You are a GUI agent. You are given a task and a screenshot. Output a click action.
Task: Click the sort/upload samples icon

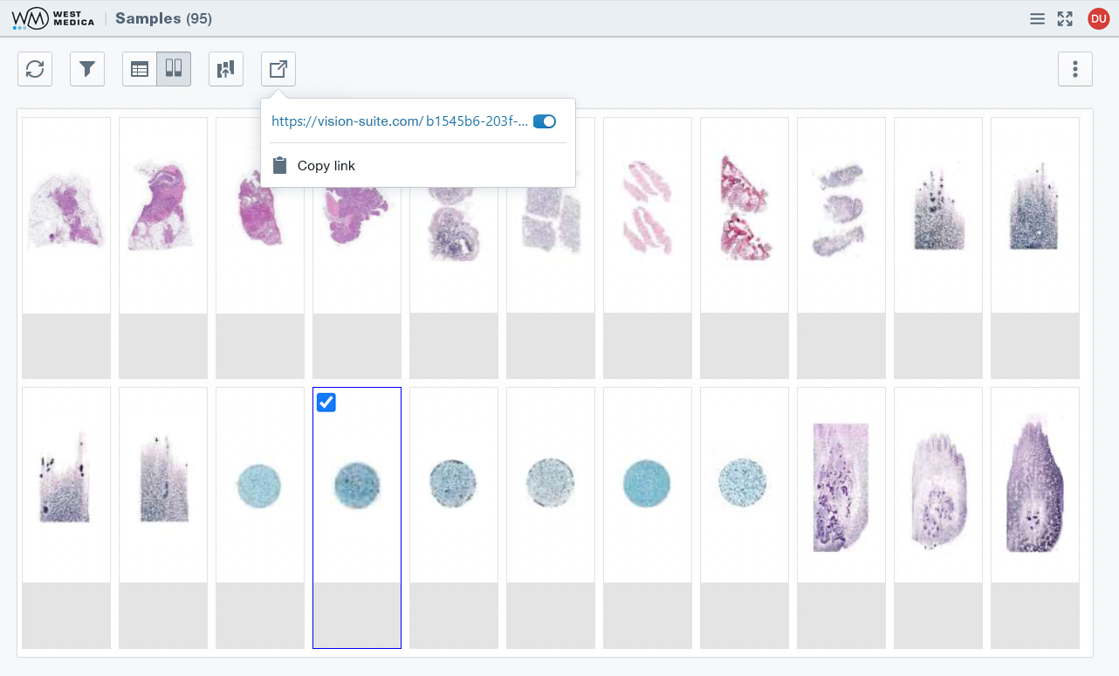tap(226, 69)
